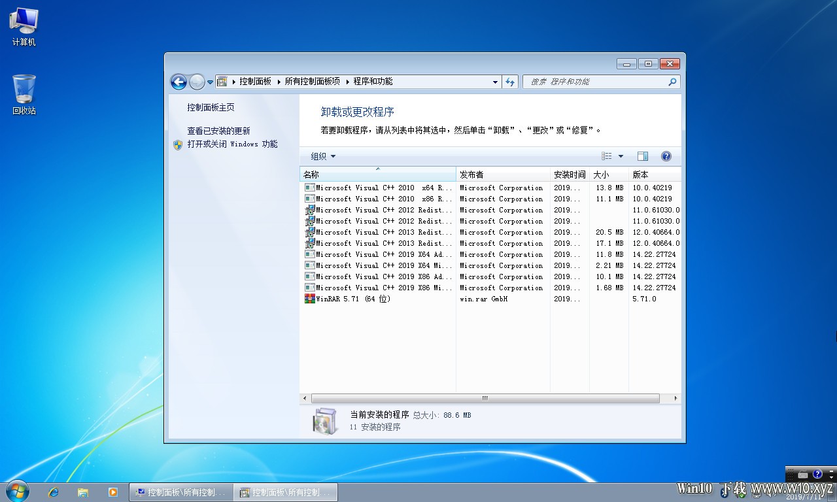Screen dimensions: 837x502
Task: Open the language bar options arrow
Action: pyautogui.click(x=832, y=477)
